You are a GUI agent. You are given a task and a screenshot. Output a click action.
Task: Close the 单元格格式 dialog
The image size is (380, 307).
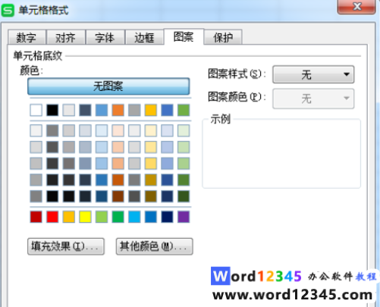coord(356,6)
